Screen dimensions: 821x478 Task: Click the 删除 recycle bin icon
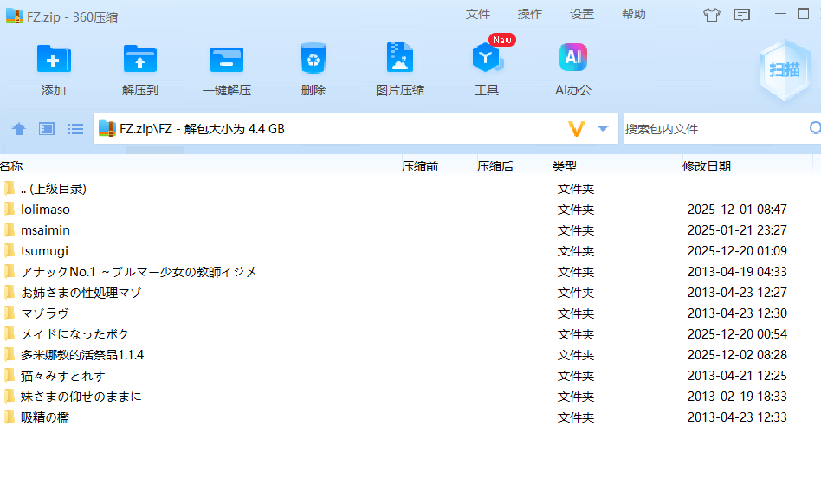pyautogui.click(x=314, y=60)
